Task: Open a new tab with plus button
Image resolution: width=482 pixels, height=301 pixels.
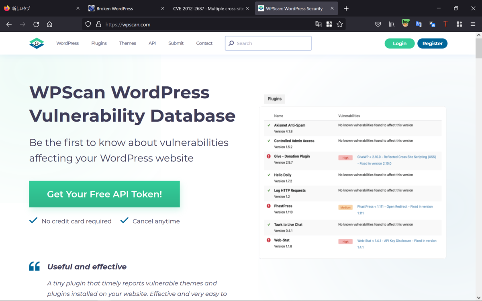Action: pyautogui.click(x=346, y=8)
